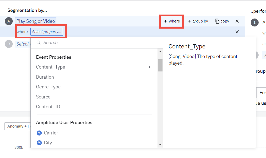Viewport: 266px width, 158px height.
Task: Click the property Search input field
Action: pyautogui.click(x=101, y=43)
